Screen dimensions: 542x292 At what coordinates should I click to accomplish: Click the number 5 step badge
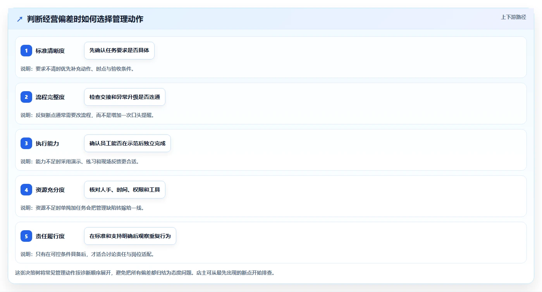coord(26,236)
